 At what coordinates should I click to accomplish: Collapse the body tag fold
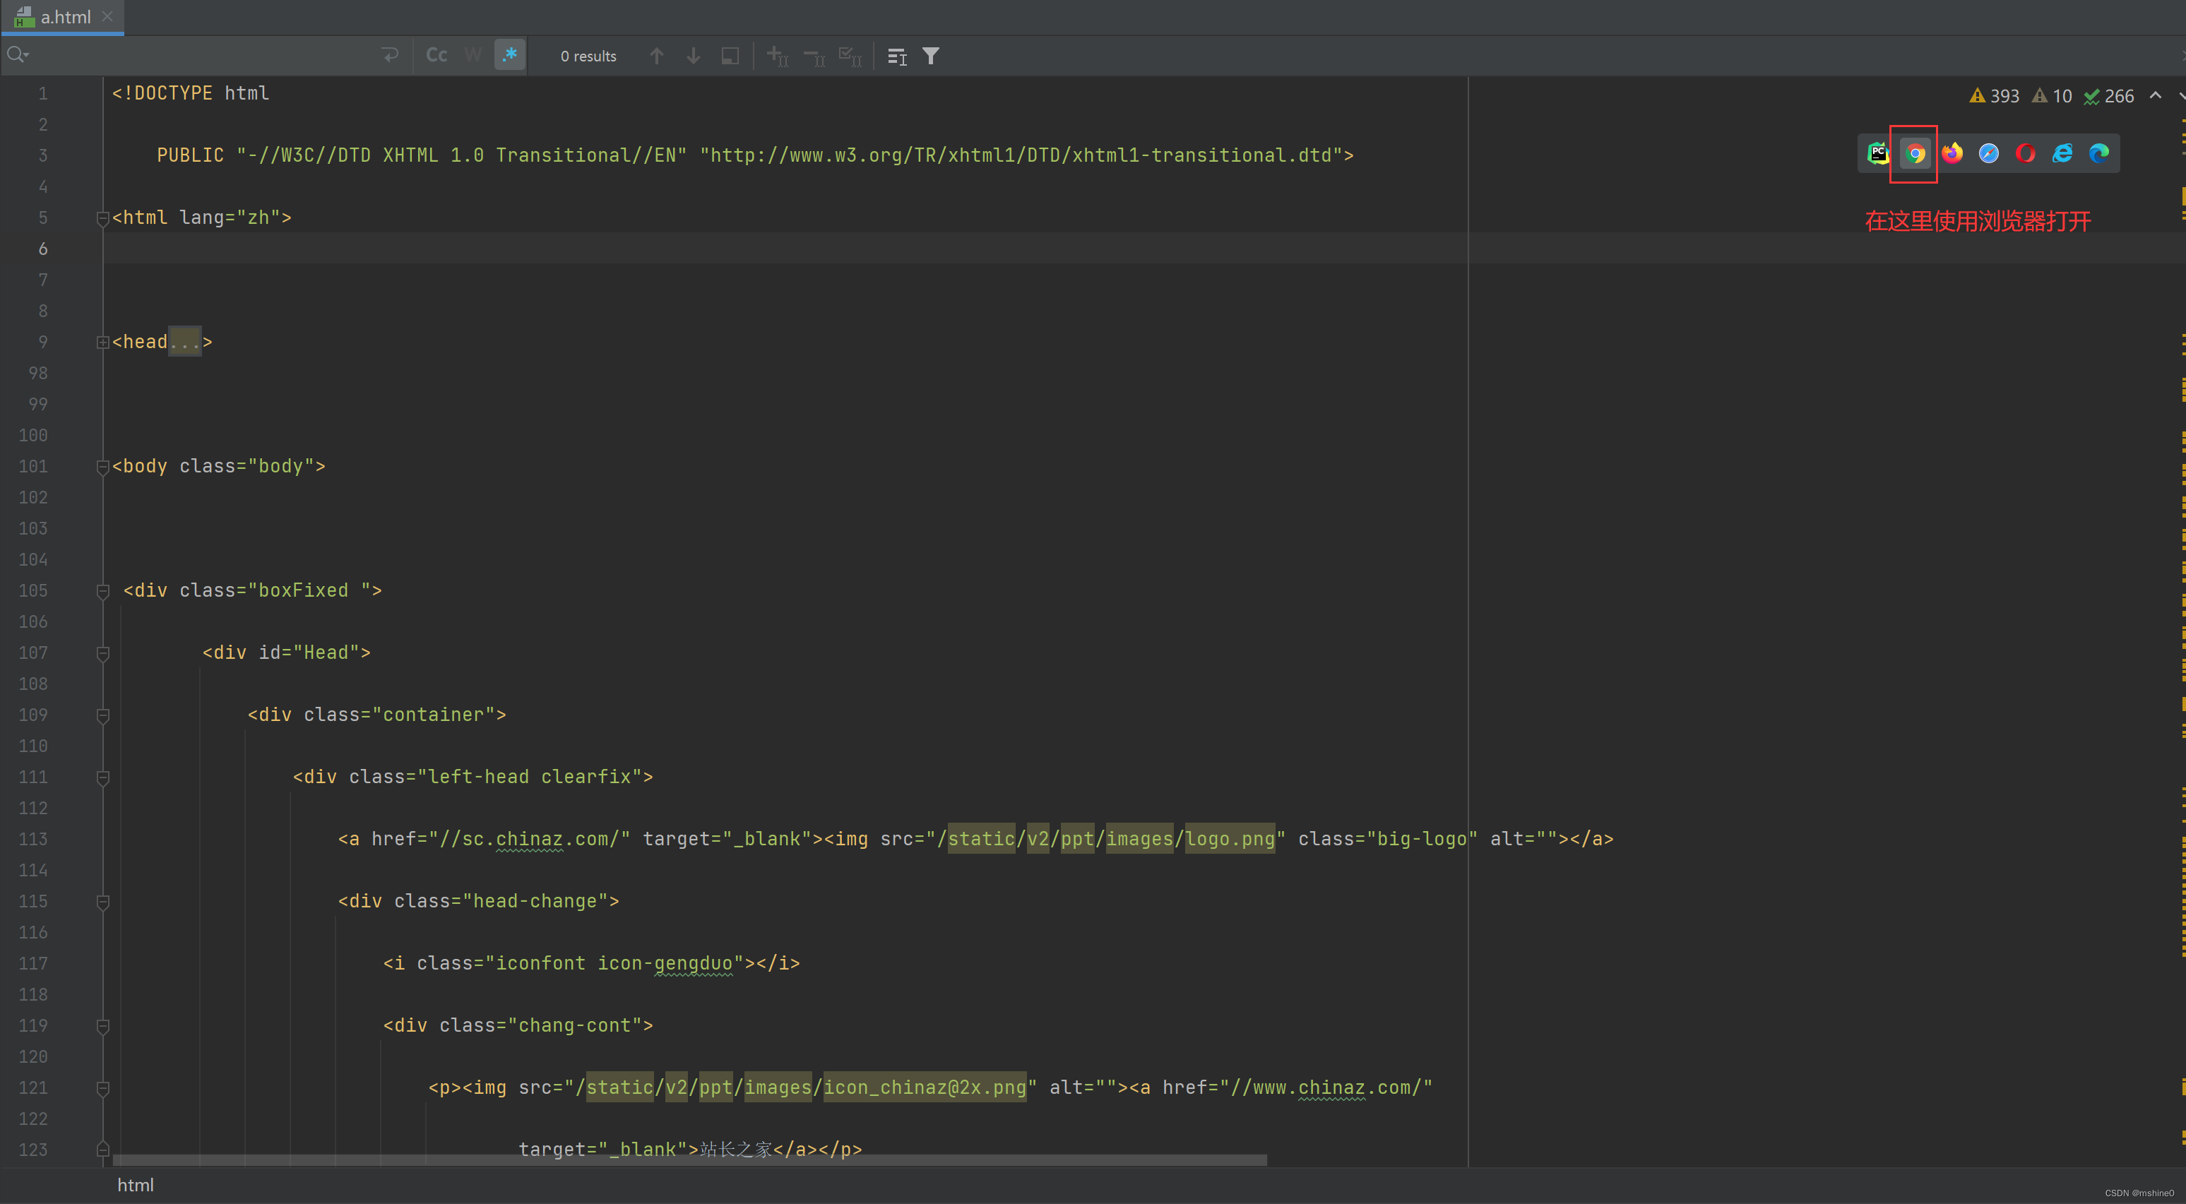102,467
